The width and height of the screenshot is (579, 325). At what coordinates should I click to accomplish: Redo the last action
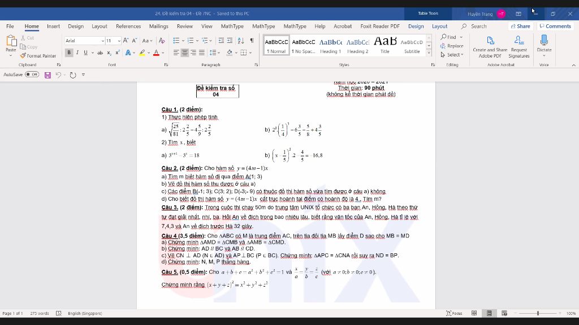pyautogui.click(x=73, y=75)
